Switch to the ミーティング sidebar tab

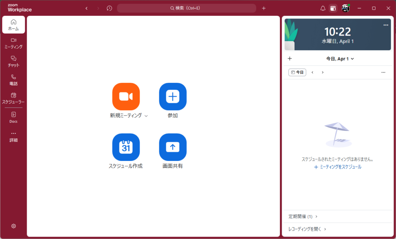click(x=14, y=43)
